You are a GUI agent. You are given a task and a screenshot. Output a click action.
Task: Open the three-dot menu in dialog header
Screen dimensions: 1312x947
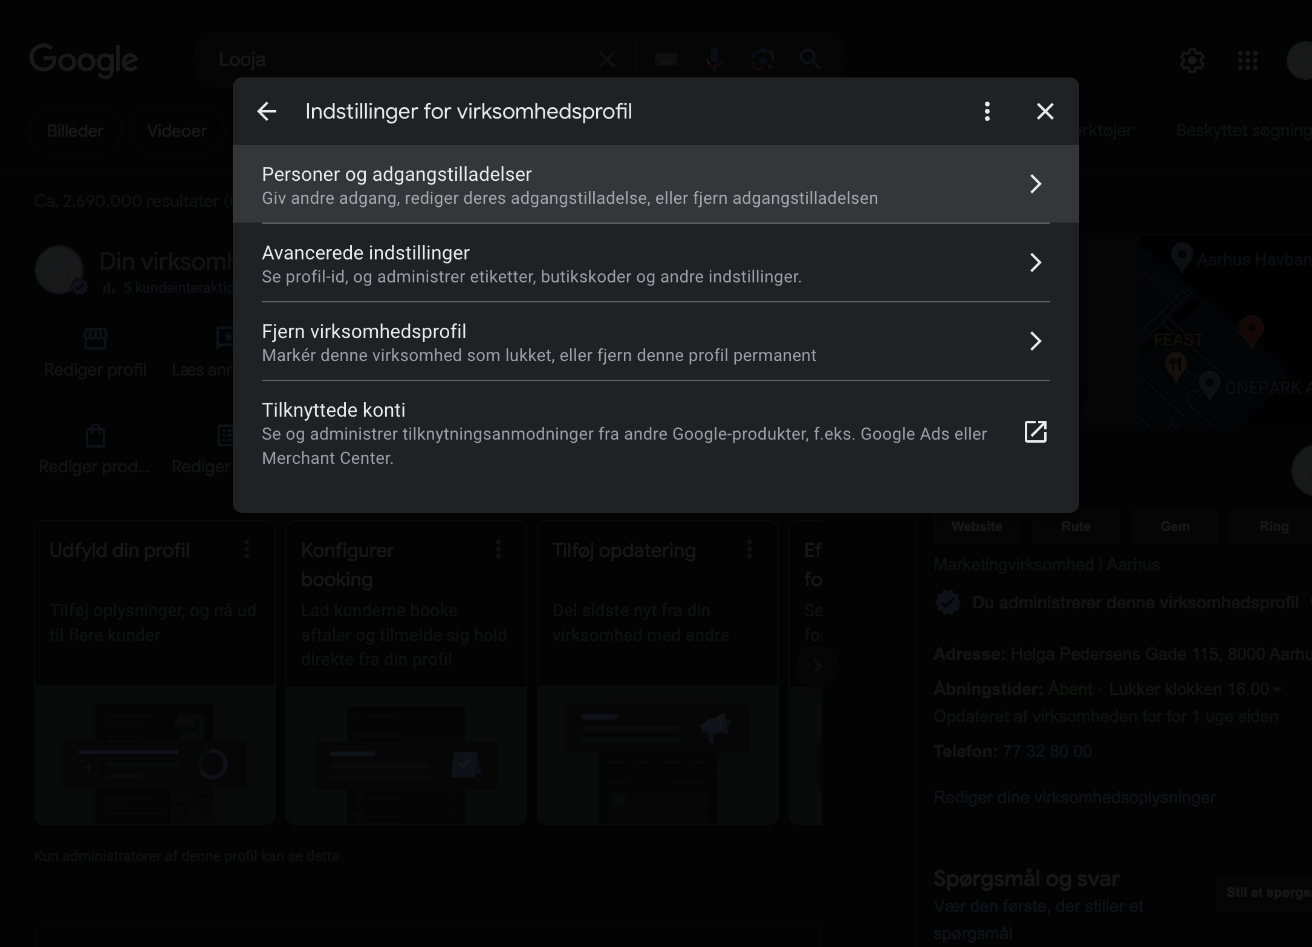pyautogui.click(x=987, y=111)
